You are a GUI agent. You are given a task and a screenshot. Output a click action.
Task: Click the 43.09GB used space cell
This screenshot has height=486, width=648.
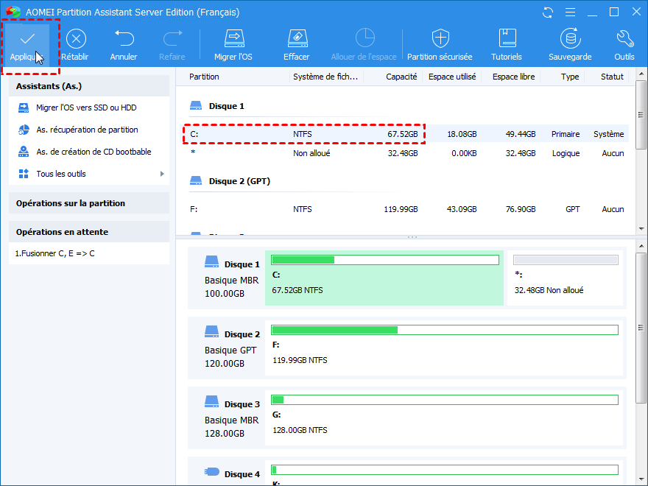tap(462, 209)
